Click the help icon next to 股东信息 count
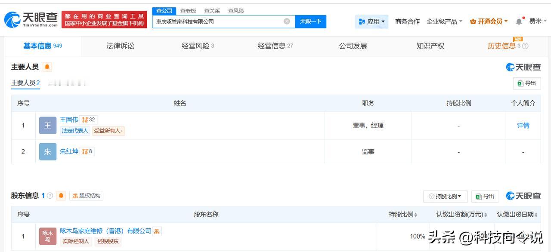This screenshot has height=252, width=551. (x=50, y=196)
